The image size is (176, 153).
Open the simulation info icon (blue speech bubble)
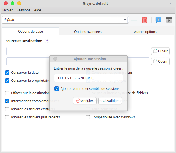159,20
